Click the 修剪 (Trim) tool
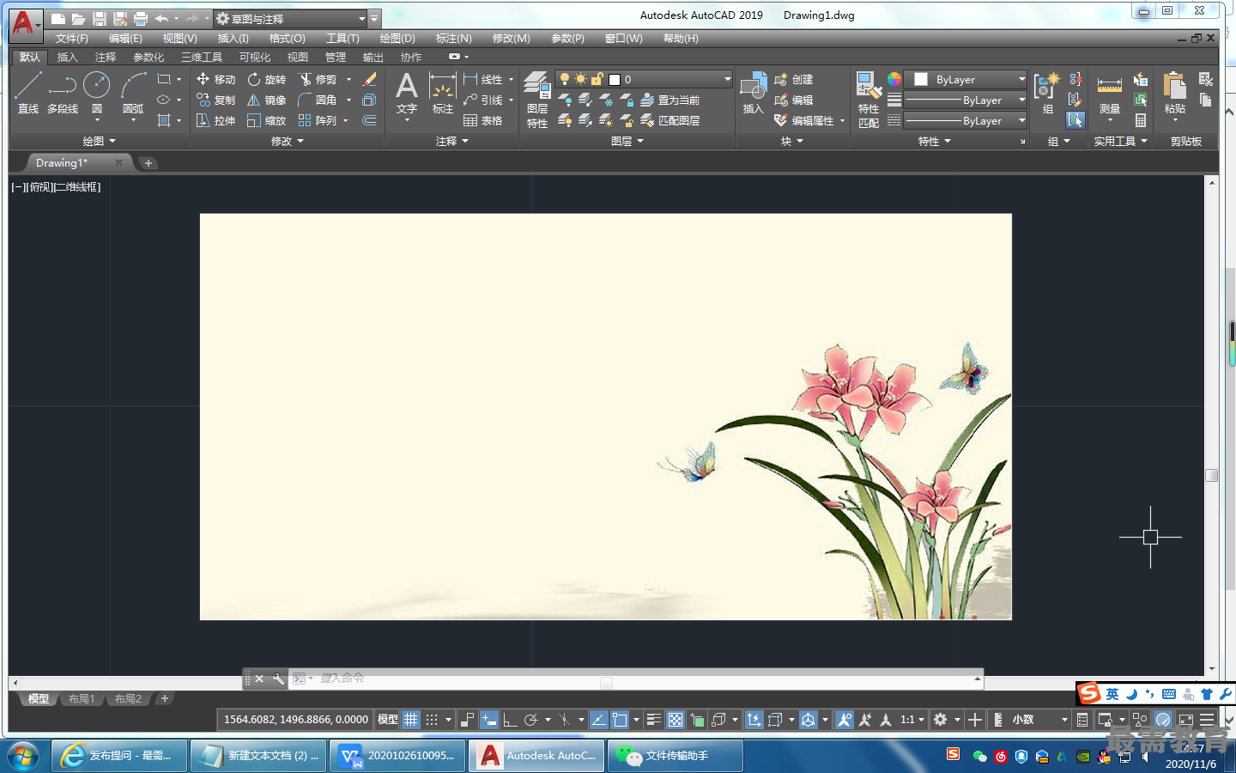 (x=317, y=79)
